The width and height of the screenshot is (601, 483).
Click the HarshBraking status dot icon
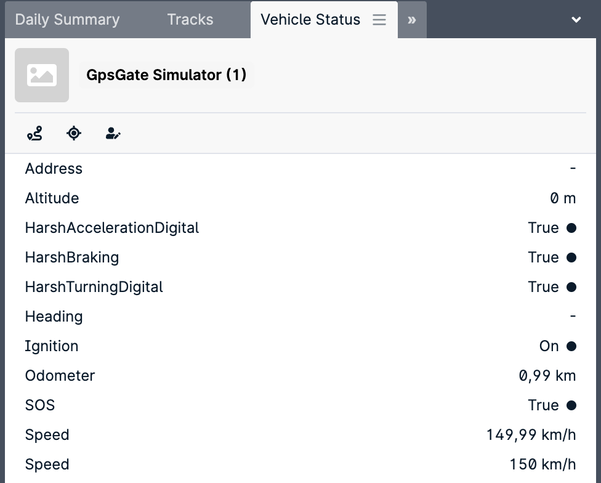(571, 257)
